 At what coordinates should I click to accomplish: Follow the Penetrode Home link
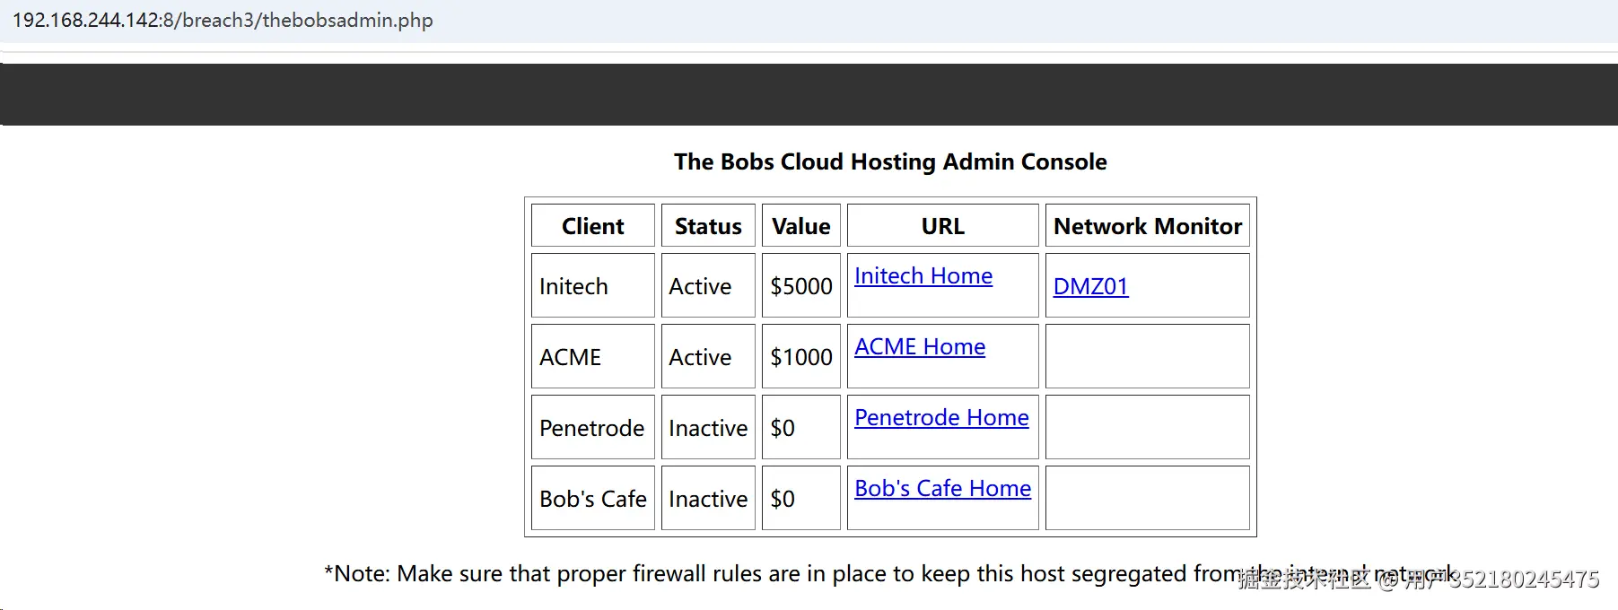[x=941, y=418]
